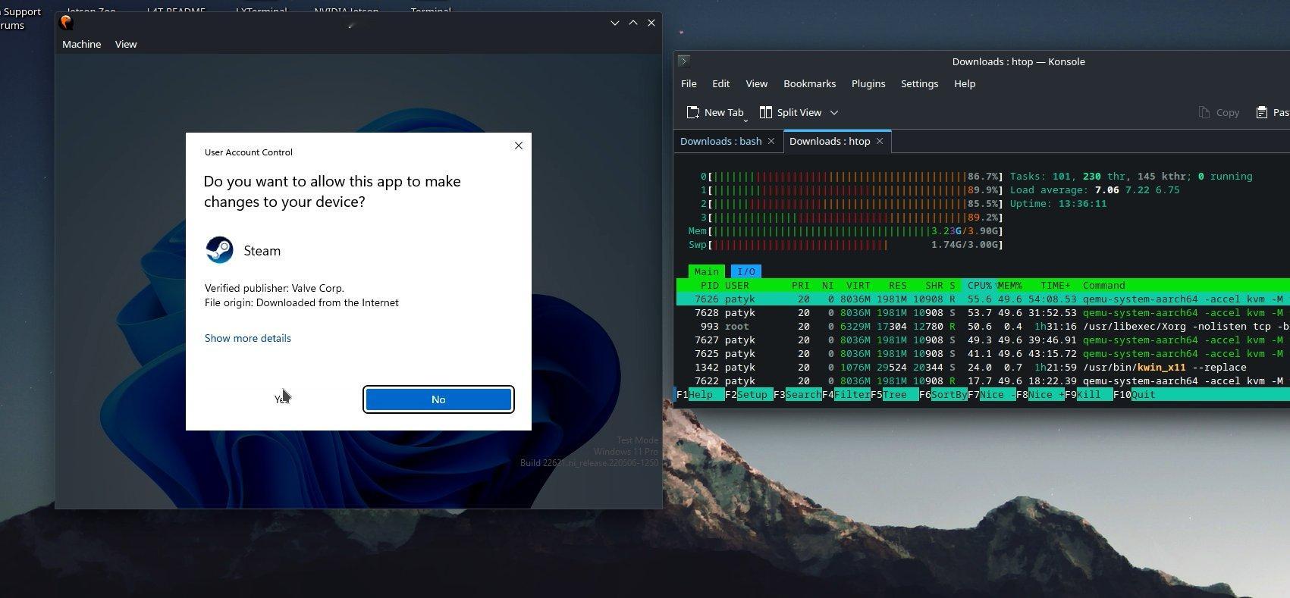Open the Machine menu in QEMU

[81, 44]
